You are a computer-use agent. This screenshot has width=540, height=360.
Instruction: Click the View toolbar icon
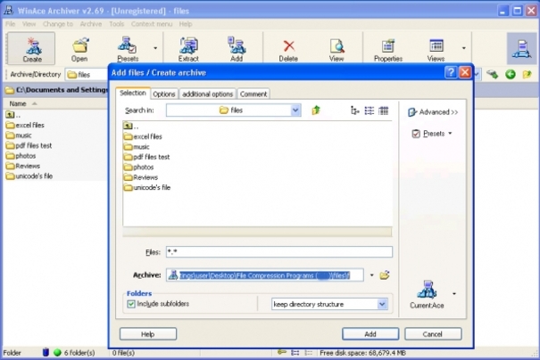click(336, 48)
